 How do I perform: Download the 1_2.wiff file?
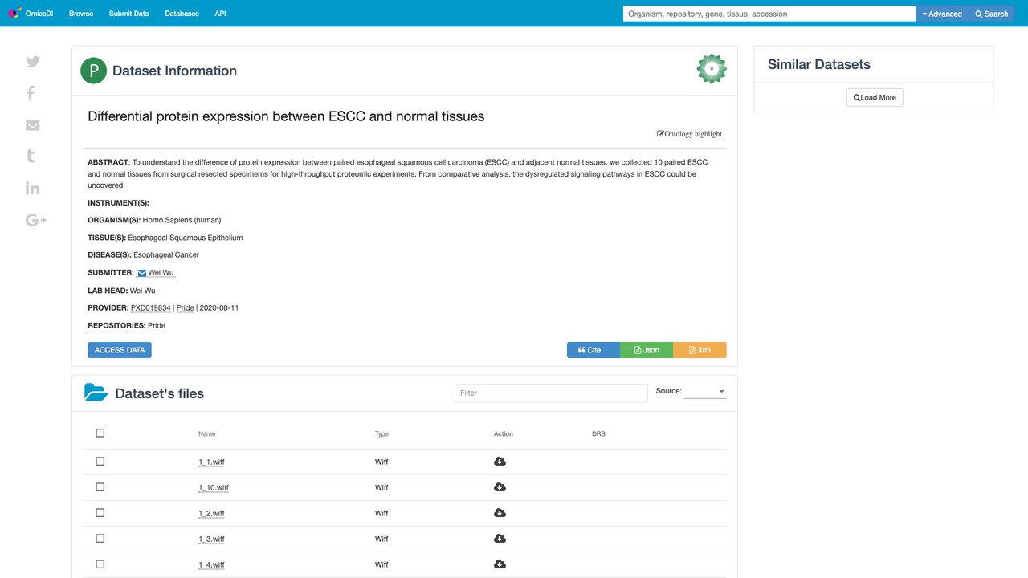coord(500,513)
